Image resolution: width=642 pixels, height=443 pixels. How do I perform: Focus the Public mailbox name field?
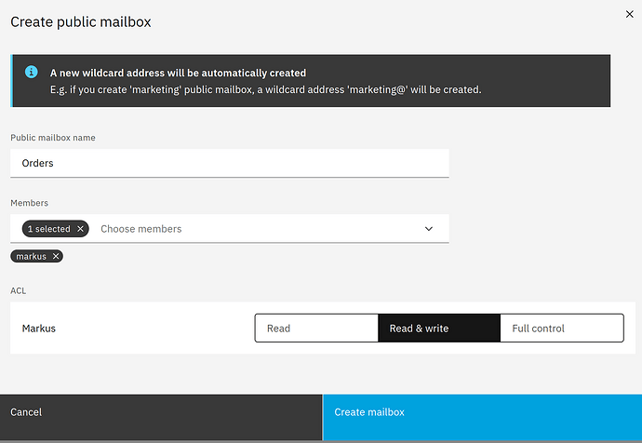coord(229,163)
